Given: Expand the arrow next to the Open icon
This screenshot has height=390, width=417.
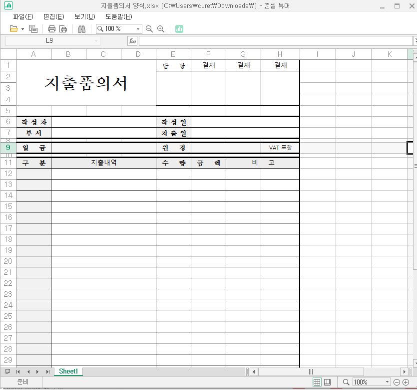Looking at the screenshot, I should pos(22,29).
